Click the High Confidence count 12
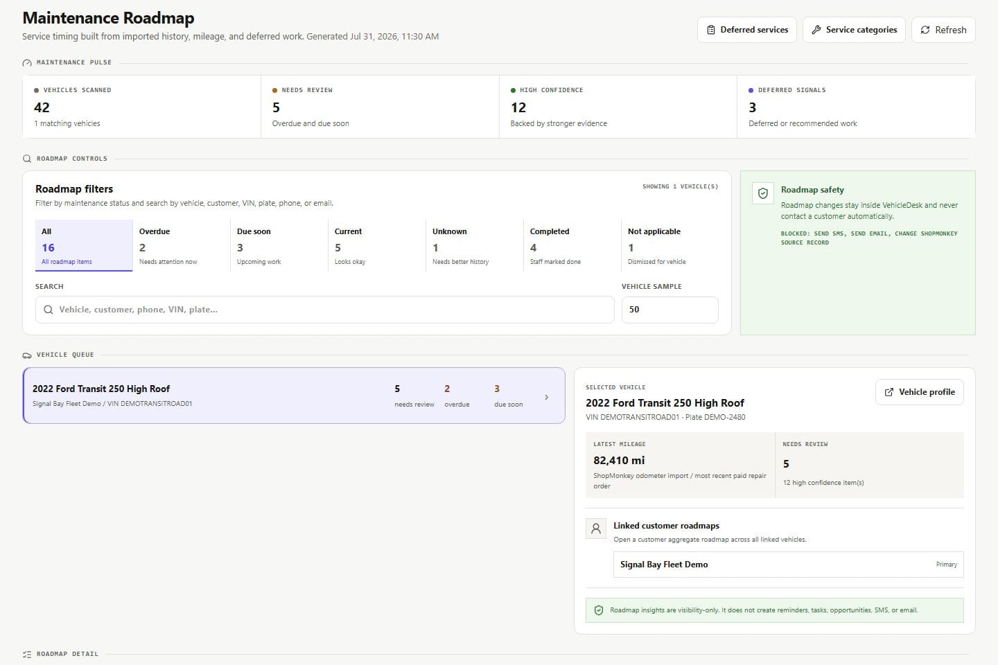Screen dimensions: 998x665 [518, 107]
